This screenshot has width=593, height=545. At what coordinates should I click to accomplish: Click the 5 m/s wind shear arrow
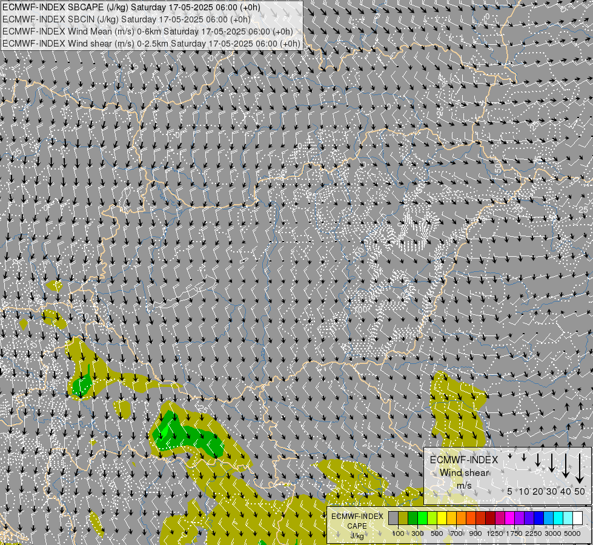(510, 456)
